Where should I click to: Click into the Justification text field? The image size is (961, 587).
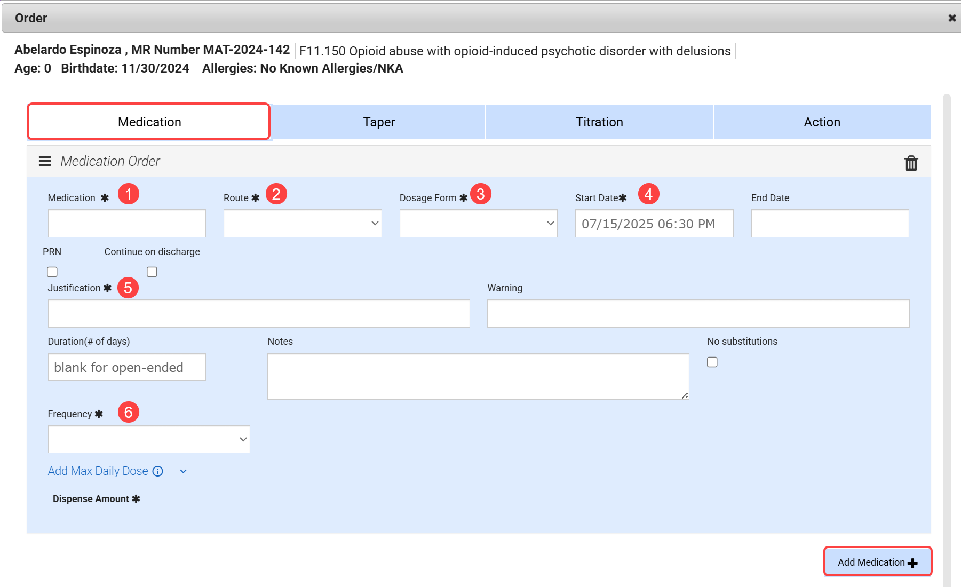coord(259,314)
